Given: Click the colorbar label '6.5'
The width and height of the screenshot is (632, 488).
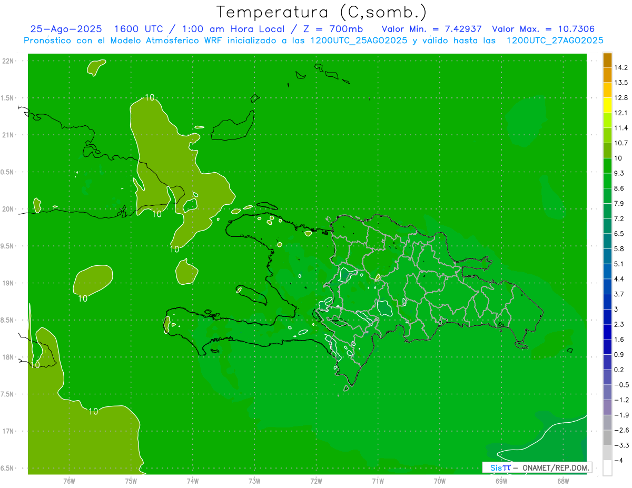Looking at the screenshot, I should [x=619, y=234].
